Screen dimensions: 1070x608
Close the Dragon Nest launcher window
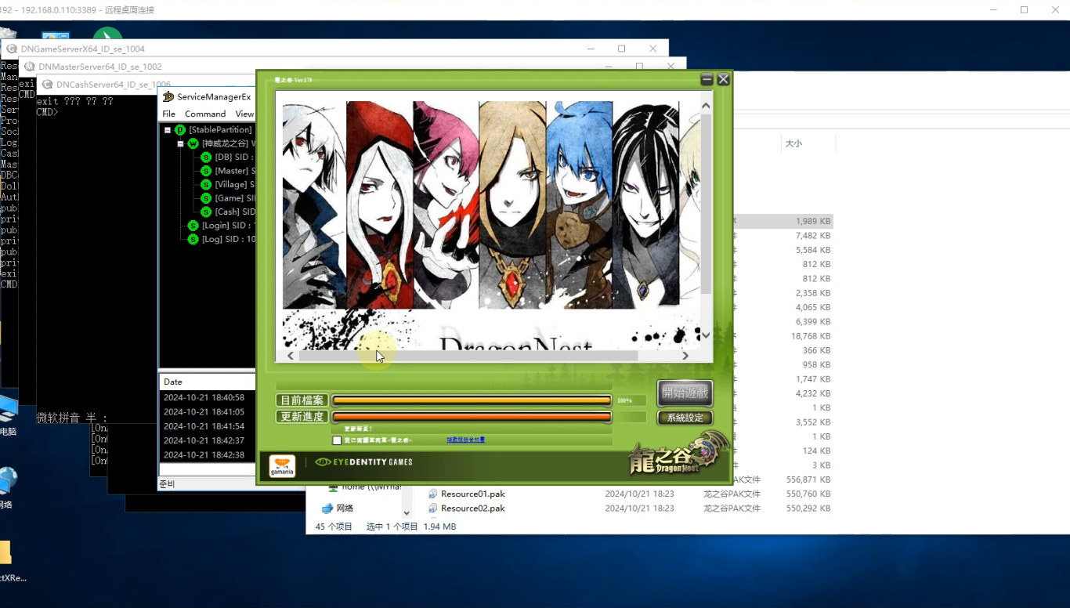click(724, 79)
